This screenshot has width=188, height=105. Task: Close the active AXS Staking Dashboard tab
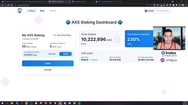pyautogui.click(x=70, y=2)
